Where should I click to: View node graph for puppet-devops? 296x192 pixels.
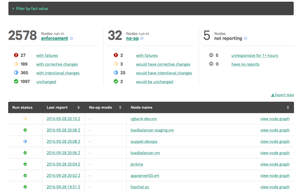pos(275,141)
